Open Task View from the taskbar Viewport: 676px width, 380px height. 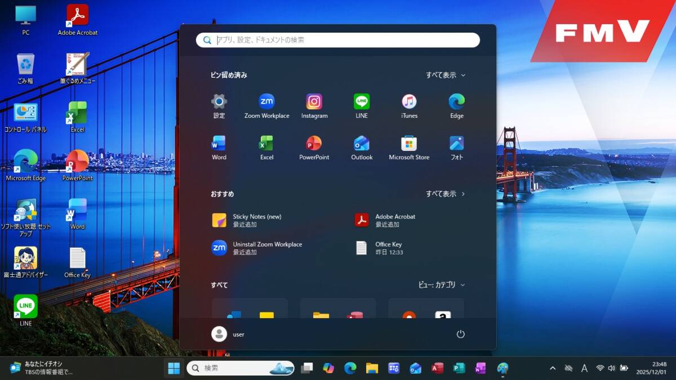click(307, 368)
